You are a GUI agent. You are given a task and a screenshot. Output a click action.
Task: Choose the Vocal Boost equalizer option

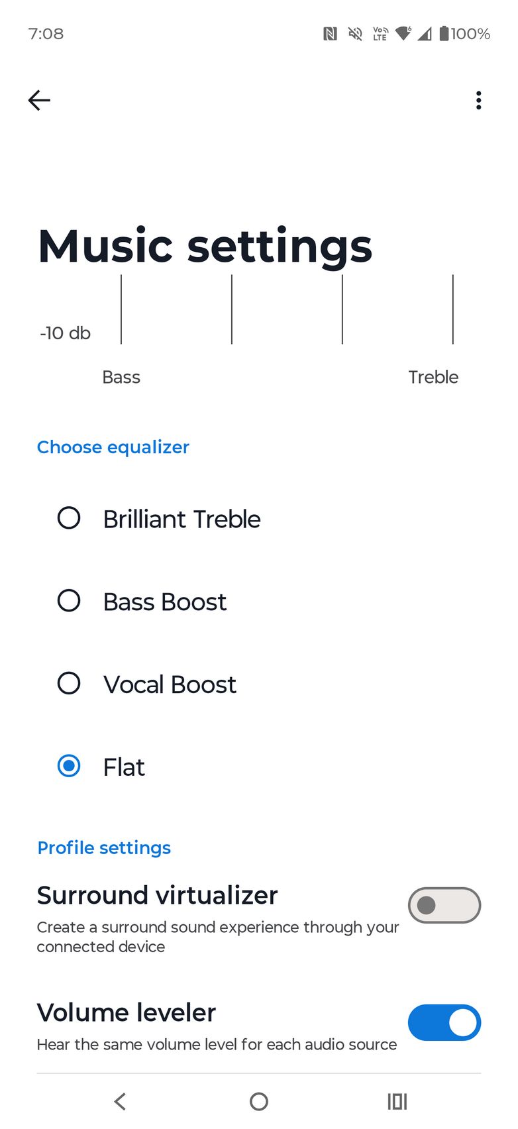click(x=69, y=683)
